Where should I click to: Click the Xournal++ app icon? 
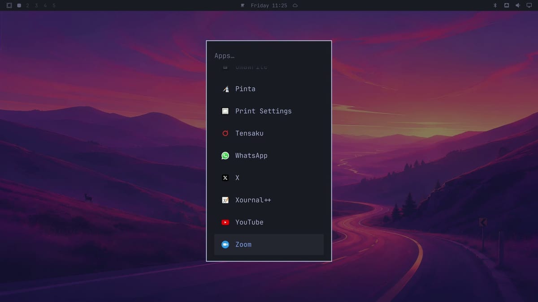[x=226, y=200]
